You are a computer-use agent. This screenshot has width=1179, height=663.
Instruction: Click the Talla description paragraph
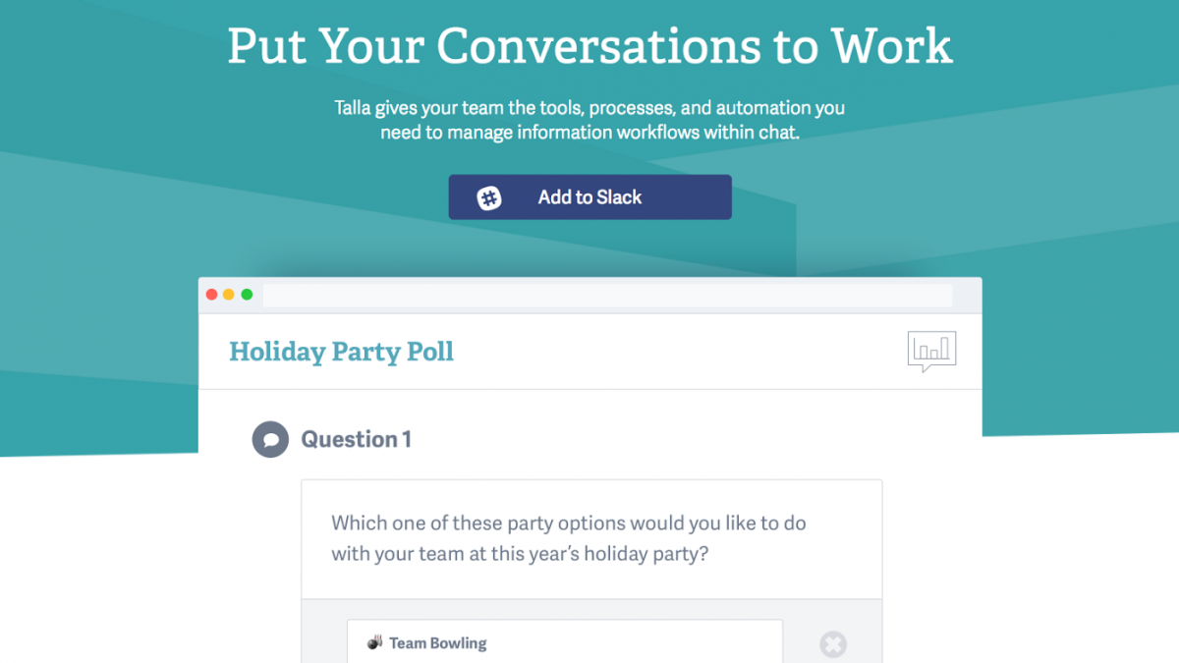tap(589, 120)
